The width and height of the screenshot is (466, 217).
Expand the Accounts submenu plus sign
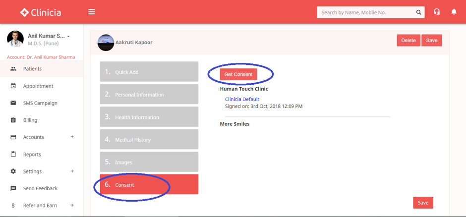(72, 137)
